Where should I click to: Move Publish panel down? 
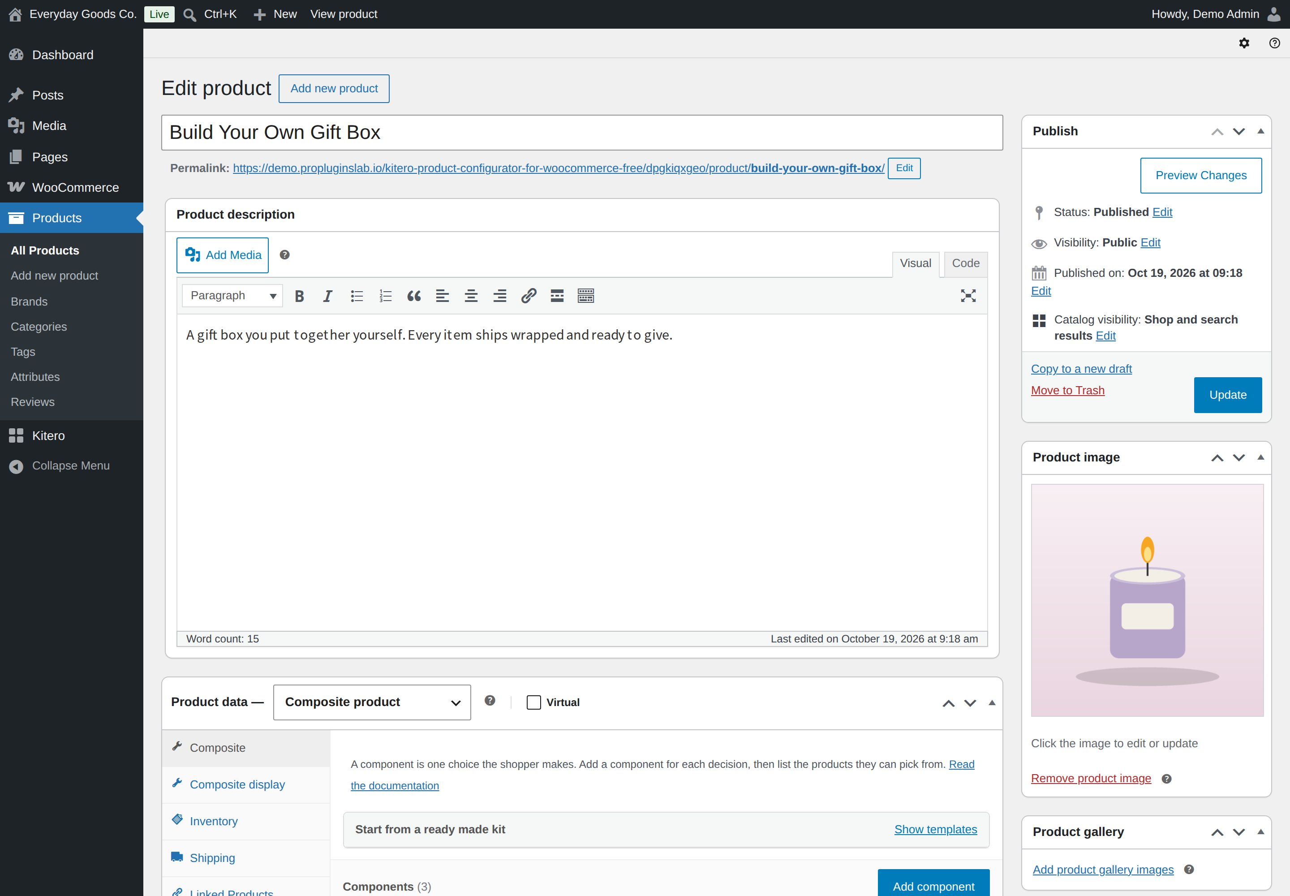pyautogui.click(x=1238, y=132)
